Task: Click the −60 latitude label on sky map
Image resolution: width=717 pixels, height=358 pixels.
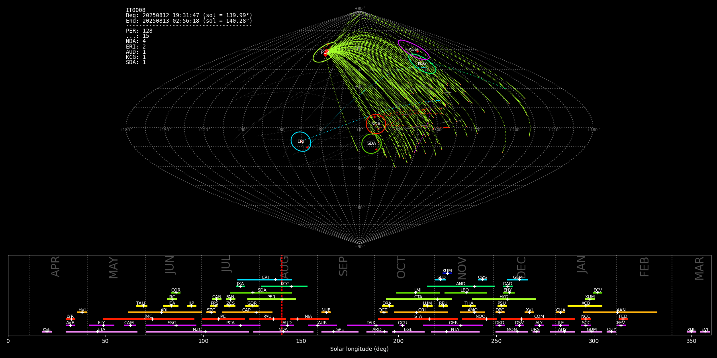Action: (x=359, y=208)
